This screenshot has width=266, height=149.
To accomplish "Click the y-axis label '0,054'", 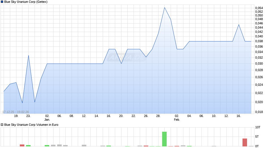I will [x=259, y=8].
